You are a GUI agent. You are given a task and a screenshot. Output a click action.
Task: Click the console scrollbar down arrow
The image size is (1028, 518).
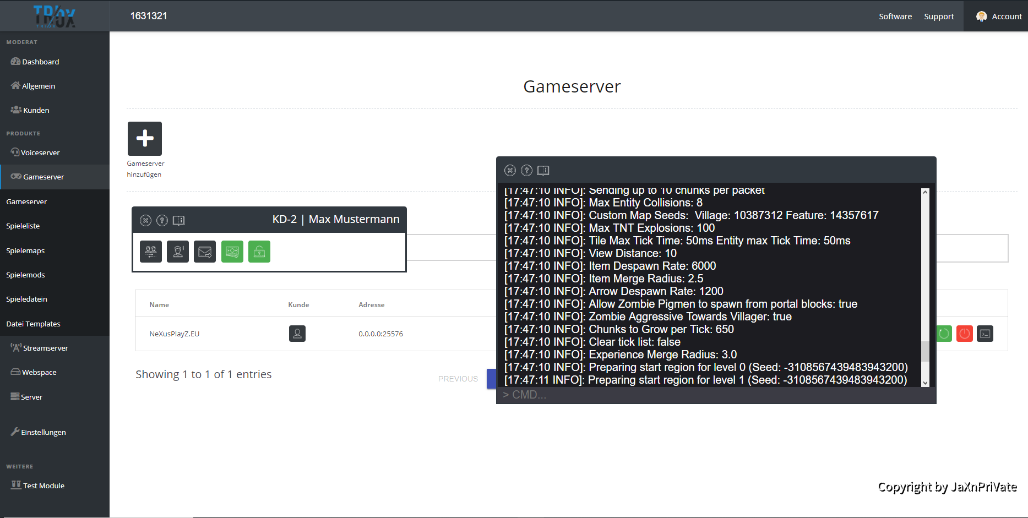click(925, 383)
